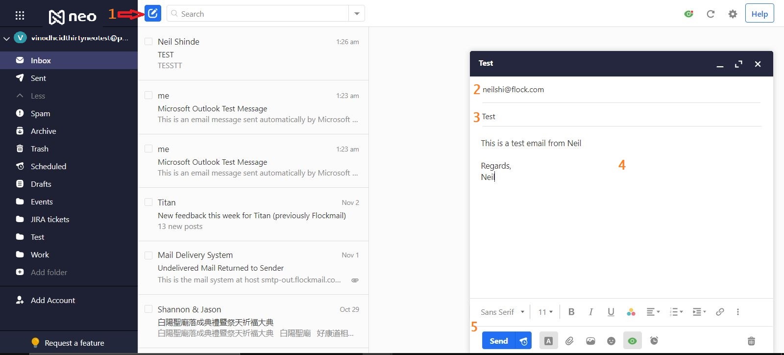Open the apps grid launcher icon

[20, 16]
